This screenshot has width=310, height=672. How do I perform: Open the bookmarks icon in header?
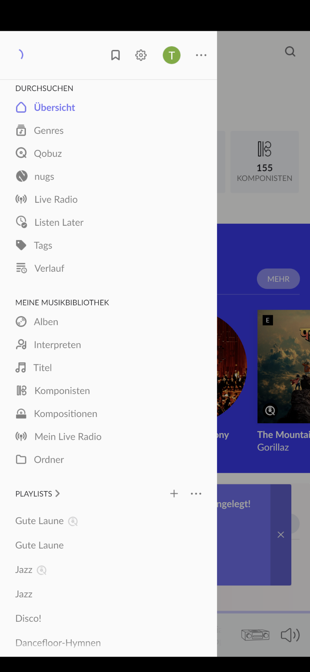pyautogui.click(x=115, y=55)
